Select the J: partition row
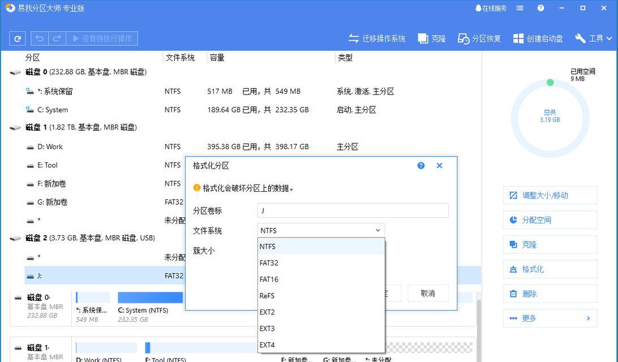 105,275
